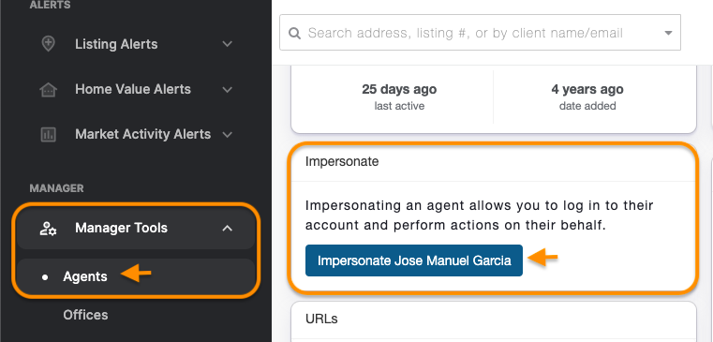Click the bullet dot beside Agents
Viewport: 713px width, 342px height.
tap(45, 277)
